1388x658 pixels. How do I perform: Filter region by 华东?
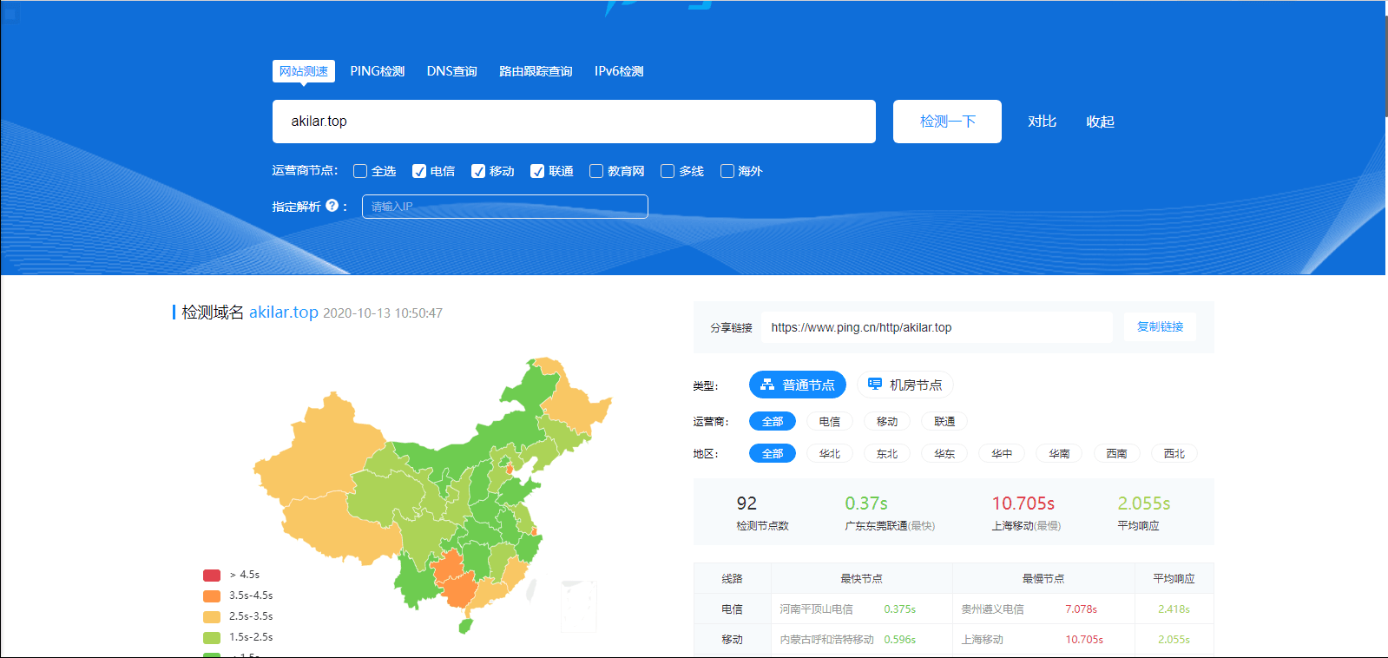pyautogui.click(x=944, y=453)
